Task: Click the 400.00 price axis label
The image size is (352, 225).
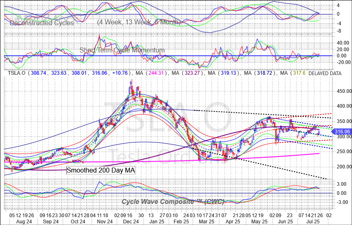Action: pos(344,106)
